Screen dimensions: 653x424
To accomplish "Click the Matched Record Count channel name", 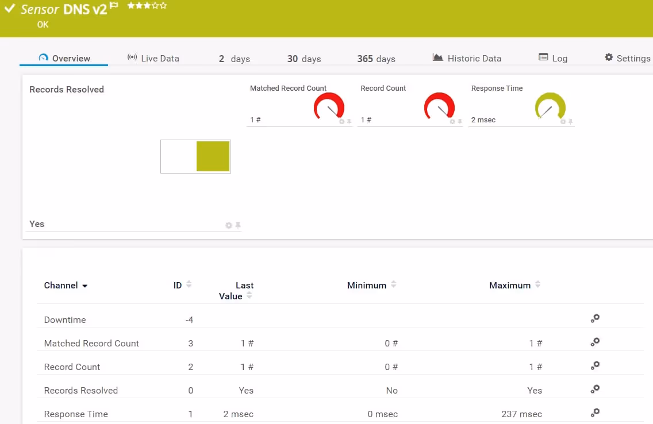I will [x=91, y=344].
